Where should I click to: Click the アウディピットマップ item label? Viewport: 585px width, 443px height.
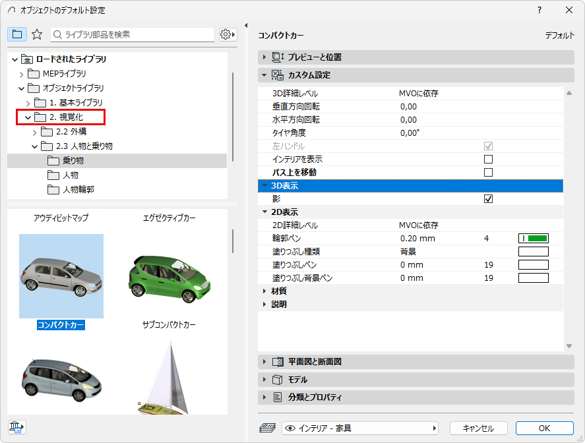point(61,218)
